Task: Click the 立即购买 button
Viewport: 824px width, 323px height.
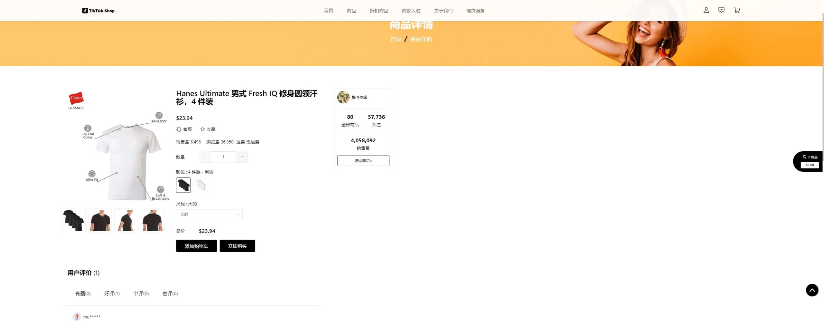Action: pyautogui.click(x=237, y=246)
